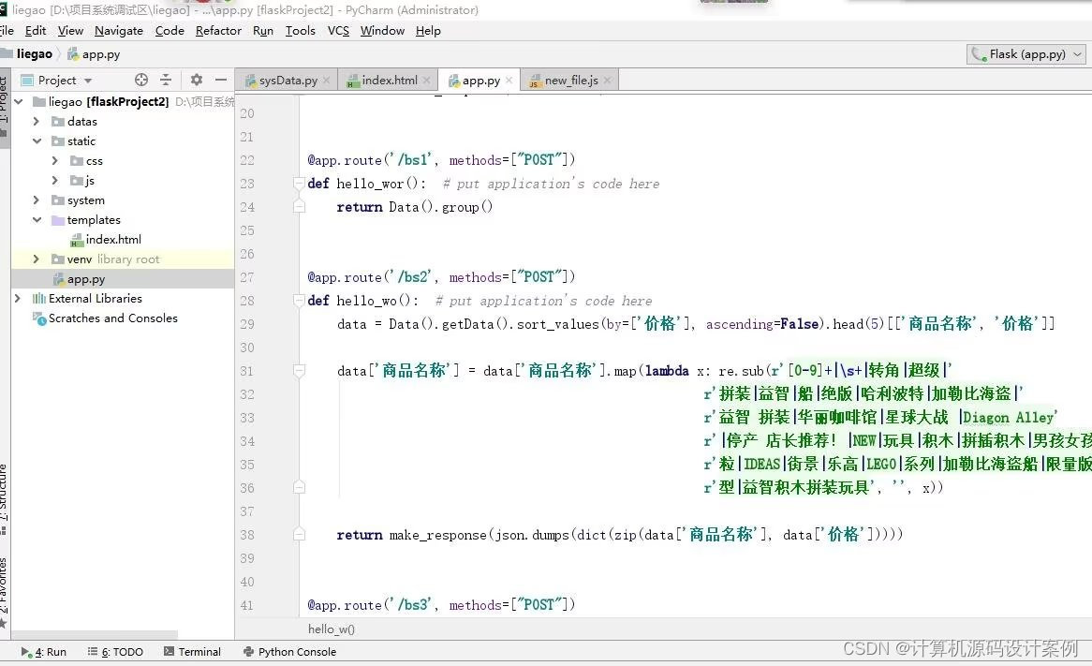Image resolution: width=1092 pixels, height=666 pixels.
Task: Toggle fold end marker at line 38
Action: coord(299,534)
